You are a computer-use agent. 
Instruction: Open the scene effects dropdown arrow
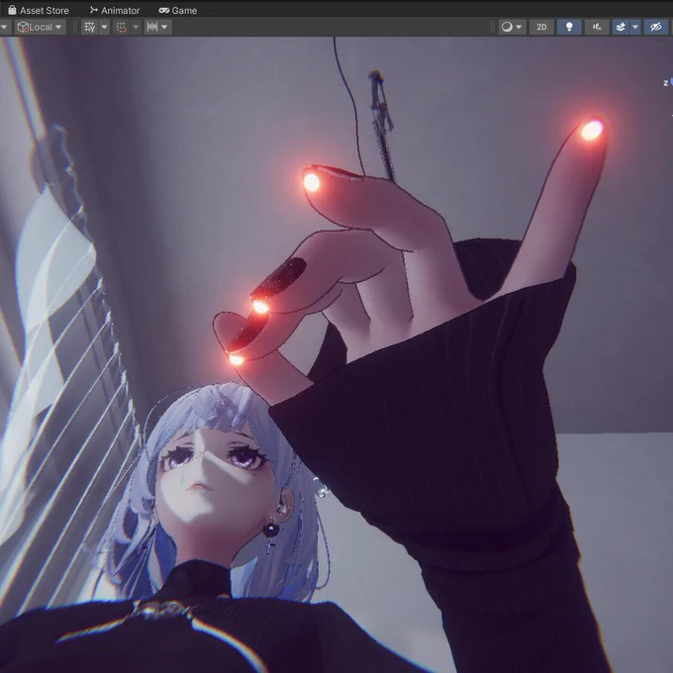coord(635,27)
